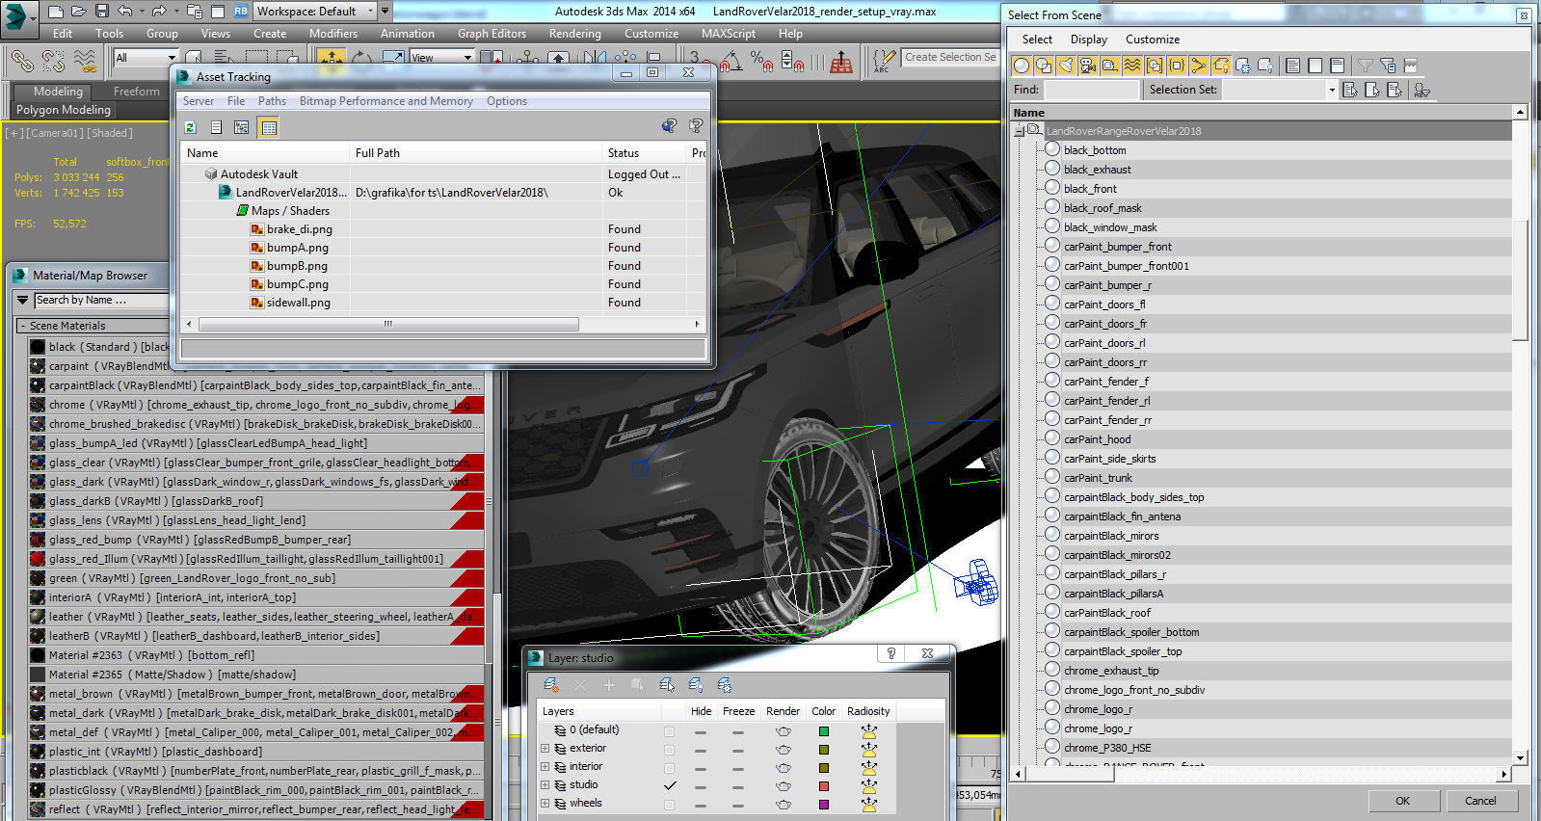Click the Find input field in Select From Scene

pyautogui.click(x=1091, y=90)
